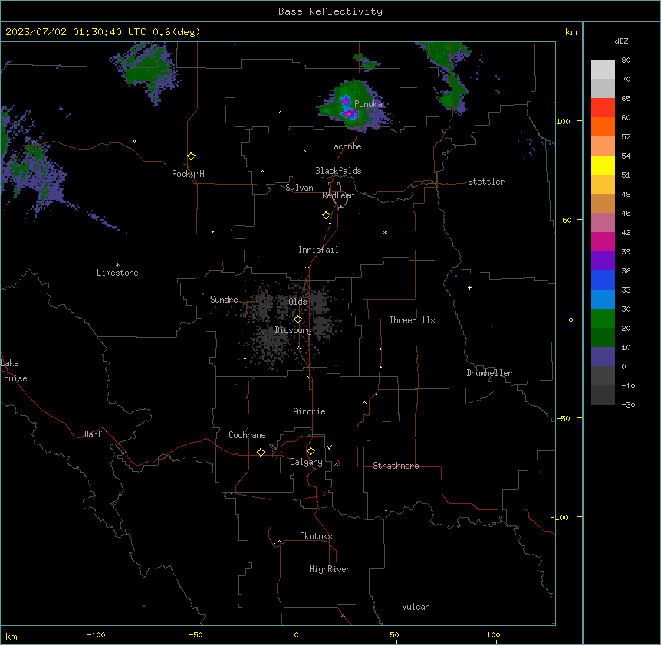This screenshot has height=645, width=661.
Task: Click the Lacombe city label
Action: tap(345, 146)
